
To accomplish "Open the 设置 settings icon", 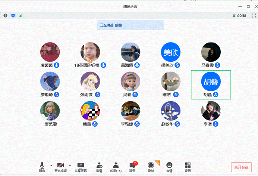I will [x=188, y=167].
